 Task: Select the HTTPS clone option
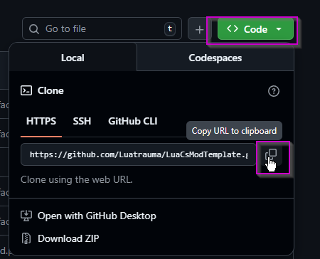pos(41,121)
